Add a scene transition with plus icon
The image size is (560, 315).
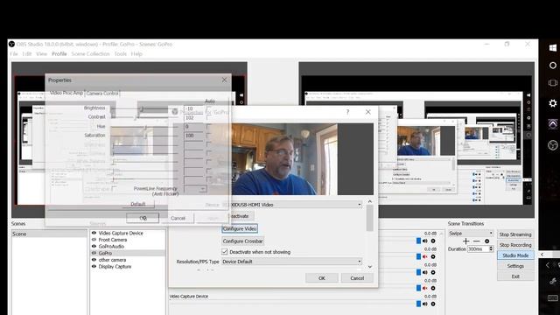(465, 241)
